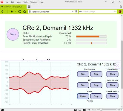Image resolution: width=123 pixels, height=111 pixels.
Task: Capture the page with the camera icon
Action: pyautogui.click(x=75, y=110)
